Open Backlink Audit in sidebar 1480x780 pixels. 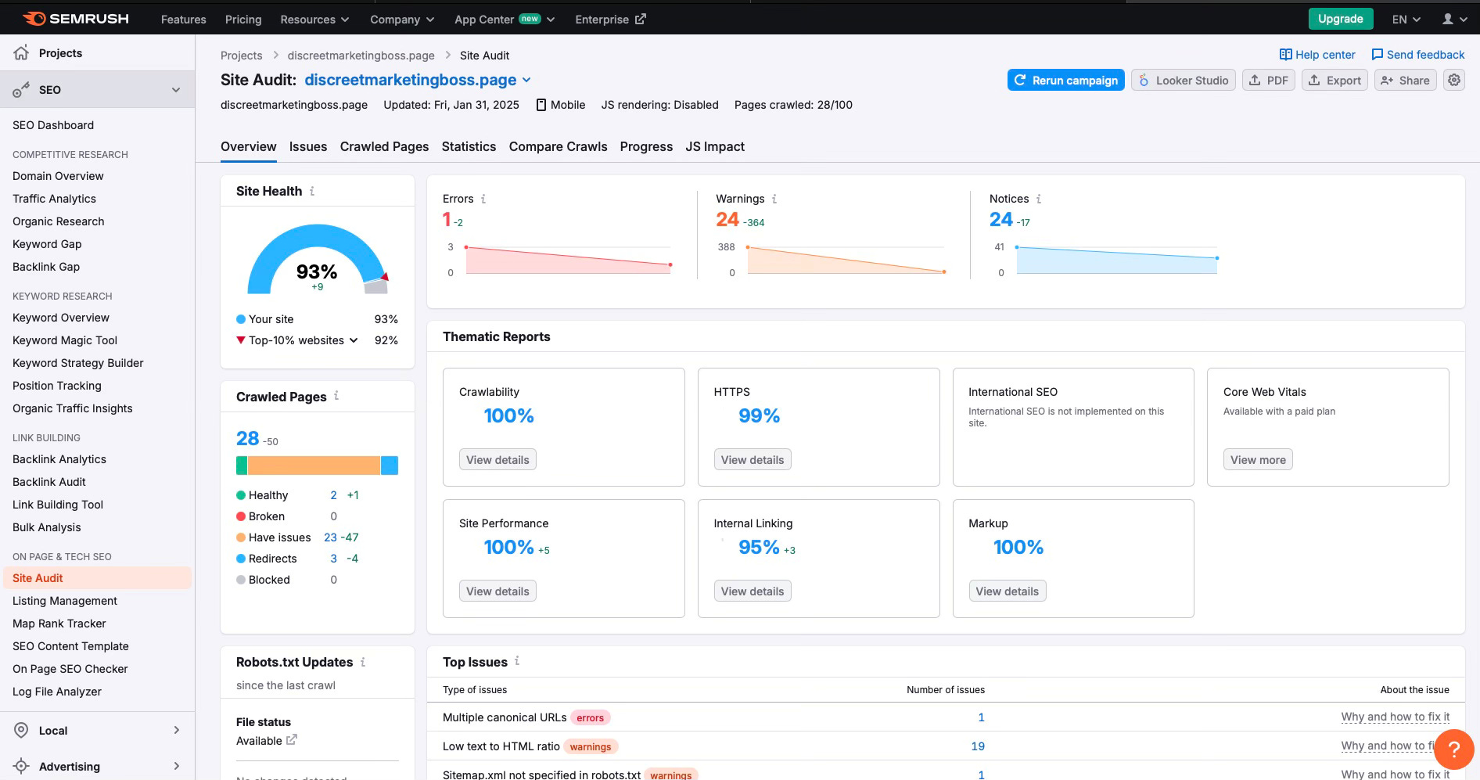click(49, 482)
